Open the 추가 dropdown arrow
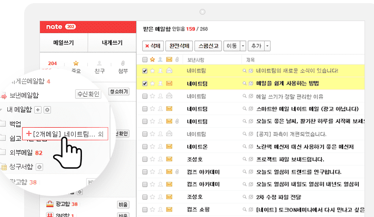Image resolution: width=374 pixels, height=217 pixels. [267, 46]
